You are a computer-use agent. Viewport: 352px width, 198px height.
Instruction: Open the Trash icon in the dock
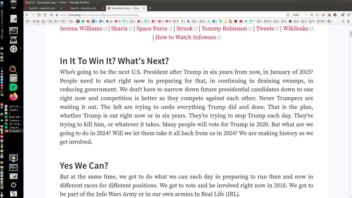coord(13,5)
